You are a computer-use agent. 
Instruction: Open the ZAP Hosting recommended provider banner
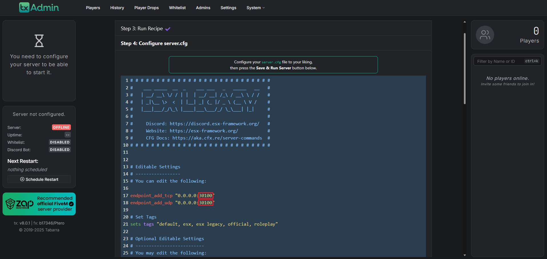click(x=39, y=204)
